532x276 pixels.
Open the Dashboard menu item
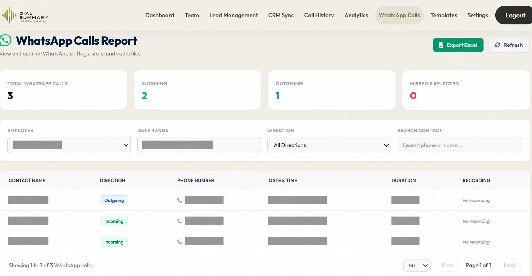160,15
